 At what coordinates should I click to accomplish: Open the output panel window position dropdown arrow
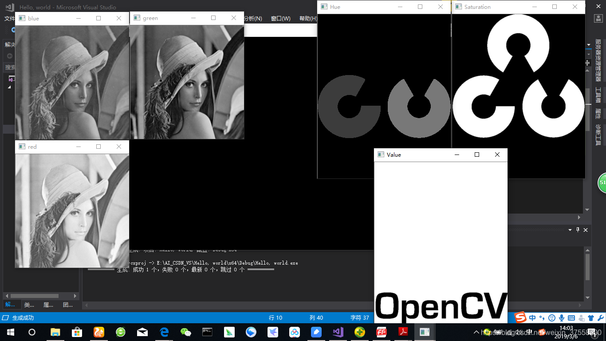tap(570, 230)
